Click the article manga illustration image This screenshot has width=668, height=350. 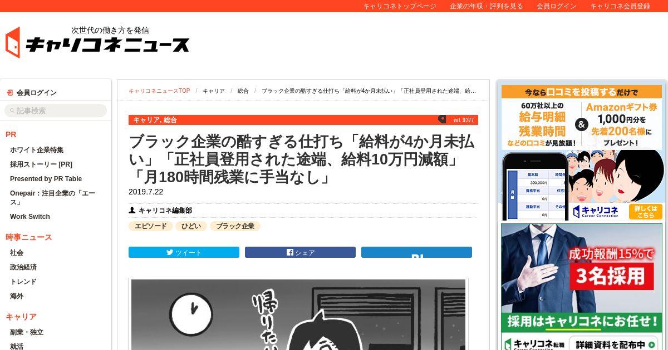coord(298,314)
